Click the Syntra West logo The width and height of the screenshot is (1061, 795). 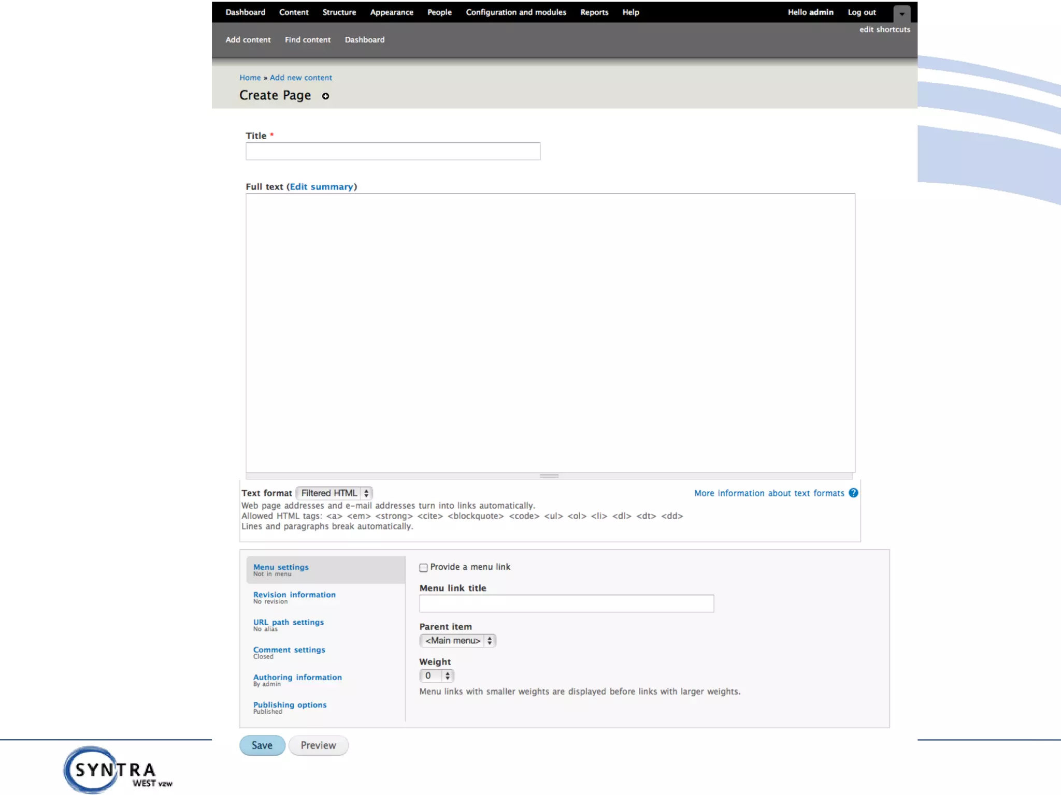coord(116,770)
